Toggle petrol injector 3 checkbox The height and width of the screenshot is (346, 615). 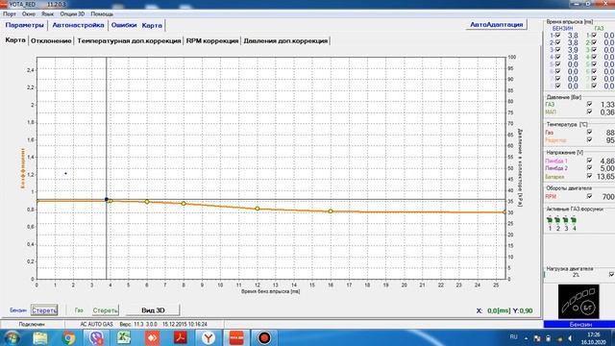557,50
